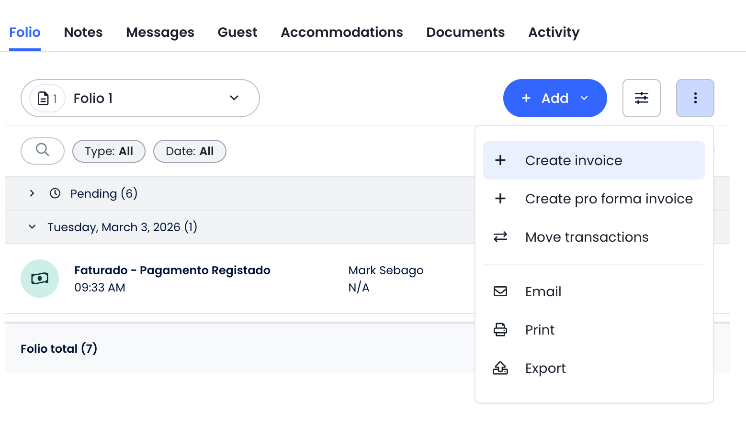Choose Create pro forma invoice

[x=609, y=199]
